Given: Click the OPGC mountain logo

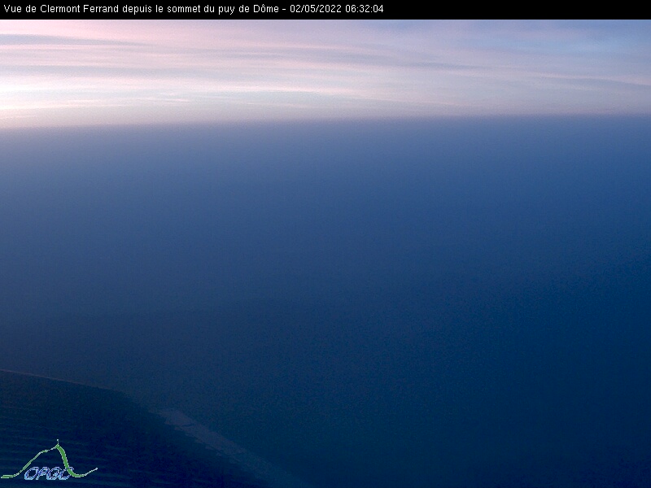Looking at the screenshot, I should 50,460.
